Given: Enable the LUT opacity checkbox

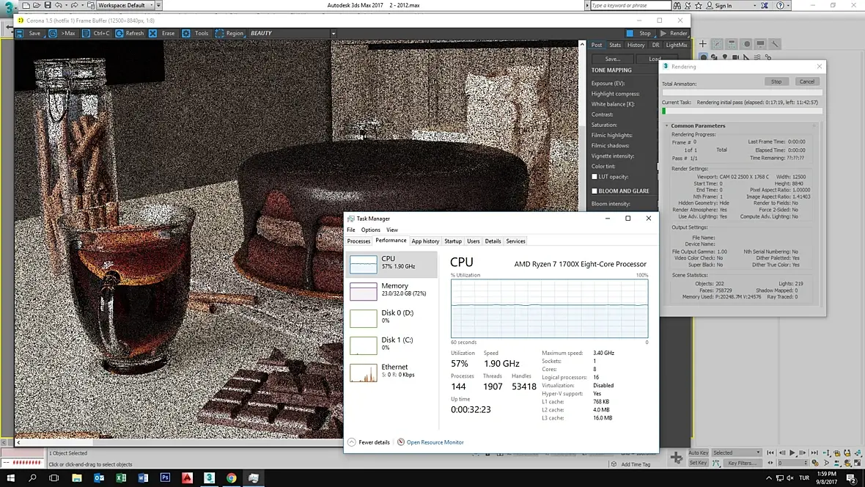Looking at the screenshot, I should [595, 177].
